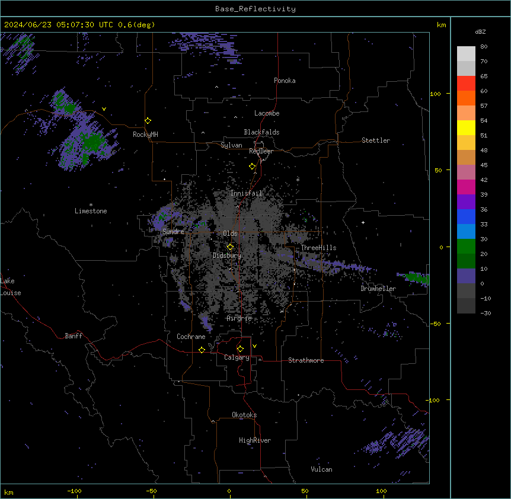Click the yellow diamond marker above Didsbury

[x=230, y=247]
